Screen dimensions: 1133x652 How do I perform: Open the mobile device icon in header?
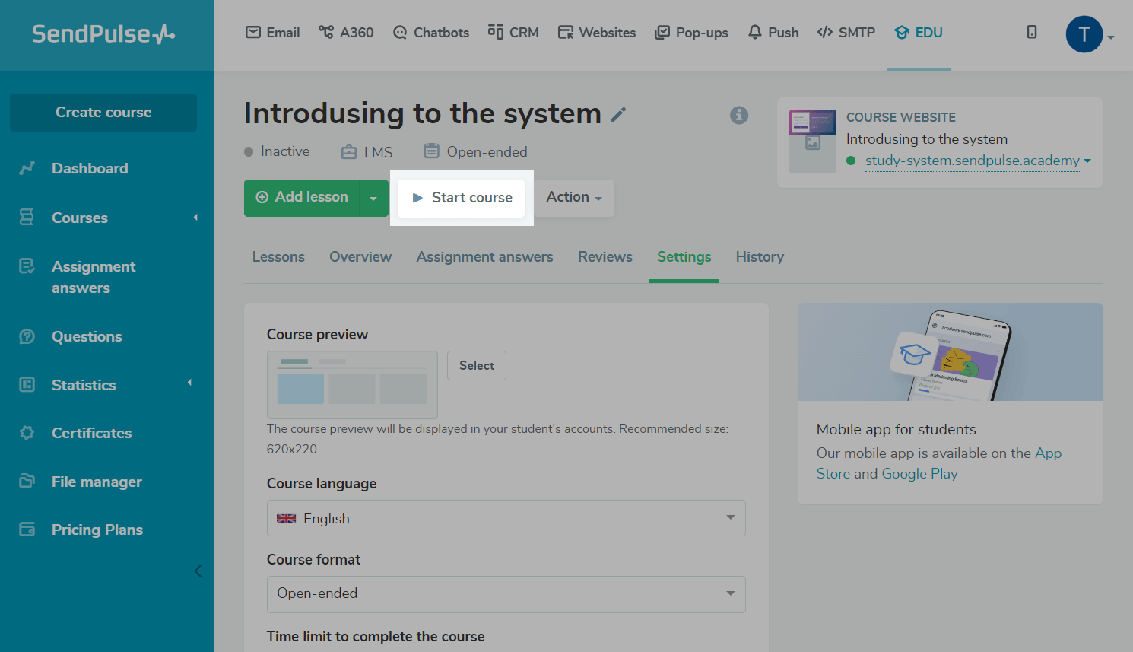1031,32
